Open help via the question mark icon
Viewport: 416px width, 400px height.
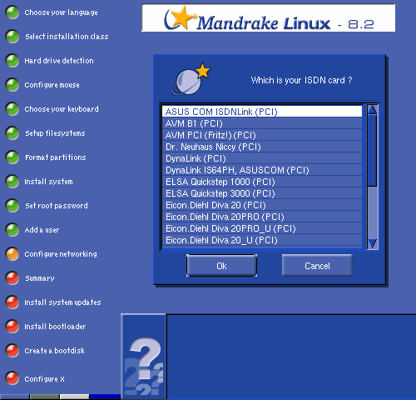tap(144, 357)
